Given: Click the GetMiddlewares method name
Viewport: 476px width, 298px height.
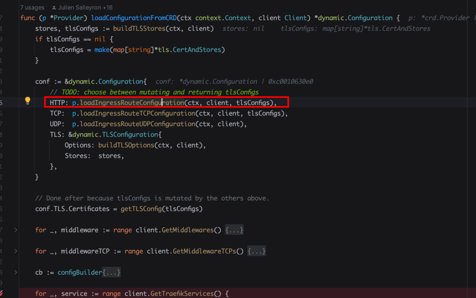Looking at the screenshot, I should tap(188, 230).
